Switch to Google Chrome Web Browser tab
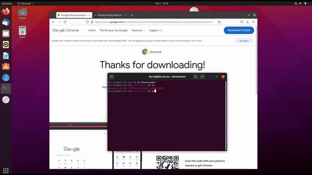 74,15
